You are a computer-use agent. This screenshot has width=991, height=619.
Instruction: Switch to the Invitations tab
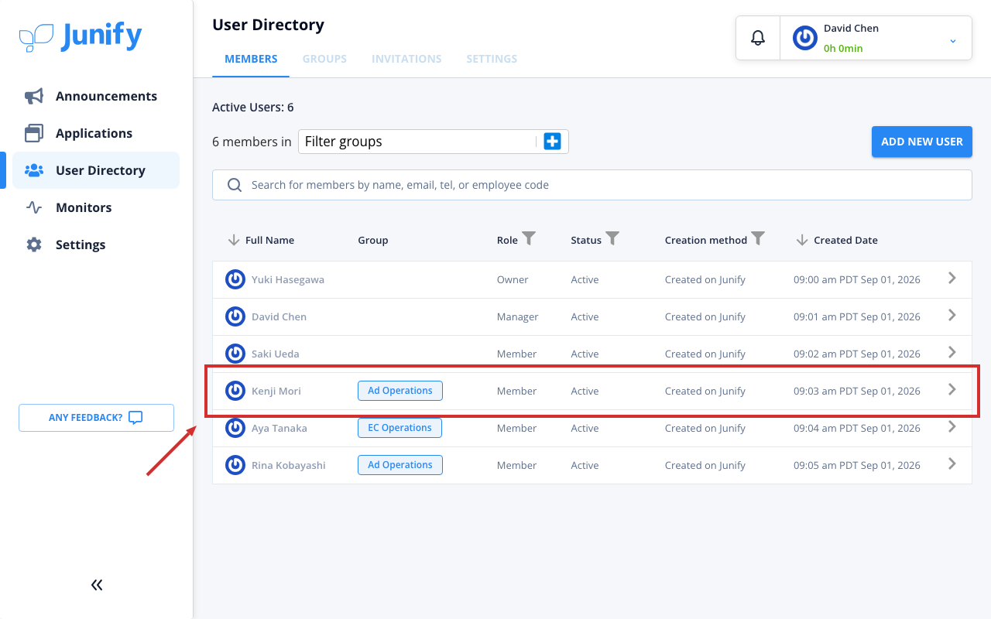[406, 59]
